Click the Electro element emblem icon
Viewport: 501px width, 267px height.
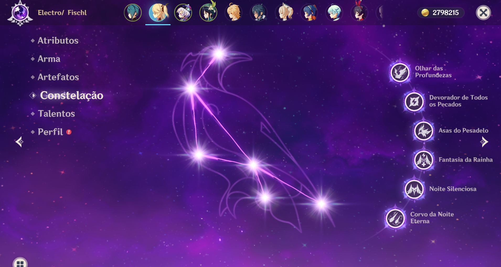click(20, 13)
